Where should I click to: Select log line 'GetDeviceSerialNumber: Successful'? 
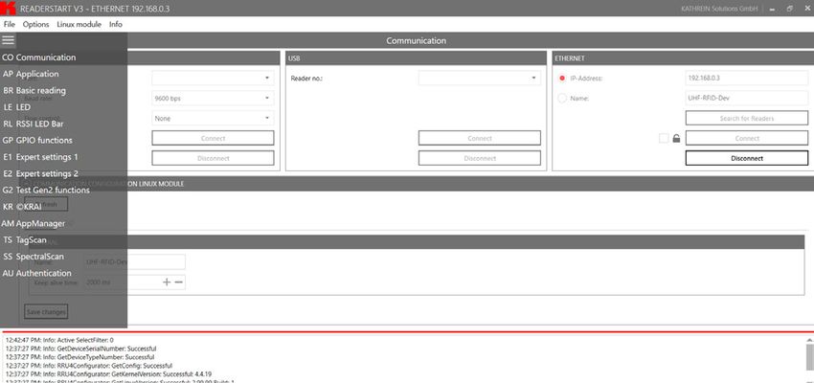point(81,349)
